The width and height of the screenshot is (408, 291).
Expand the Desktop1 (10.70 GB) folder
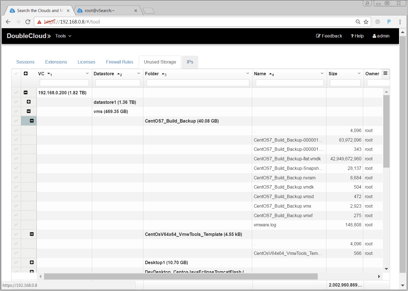(x=32, y=262)
